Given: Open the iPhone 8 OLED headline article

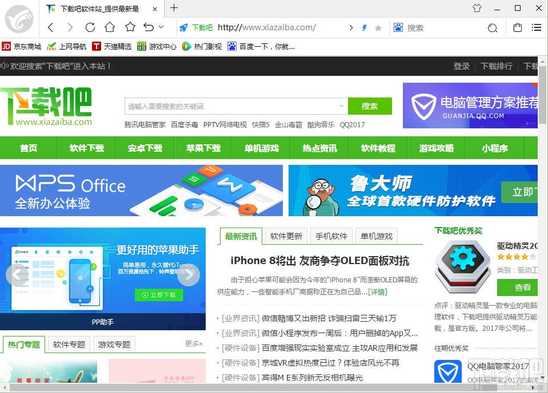Looking at the screenshot, I should pyautogui.click(x=320, y=261).
